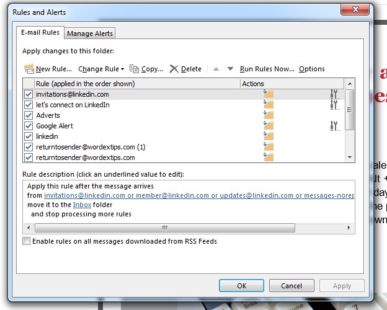Switch to the E-mail Rules tab
This screenshot has height=310, width=387.
point(40,33)
